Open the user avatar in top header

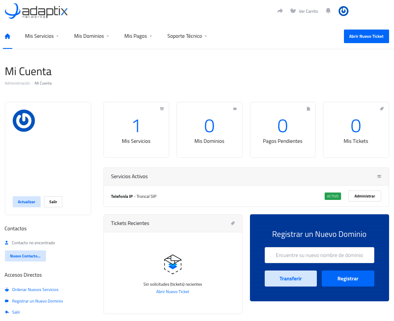(344, 11)
